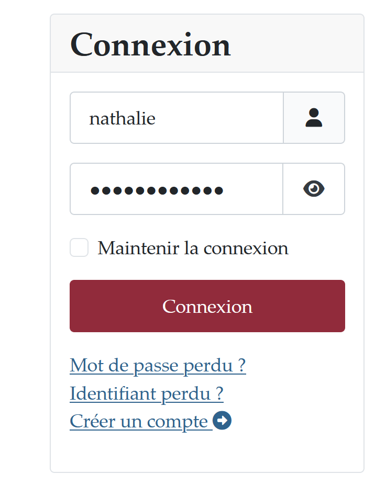Click the question mark of Mot de passe perdu
Viewport: 375px width, 486px height.
coord(241,366)
